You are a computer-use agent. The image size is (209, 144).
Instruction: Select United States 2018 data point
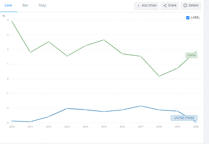click(x=159, y=110)
